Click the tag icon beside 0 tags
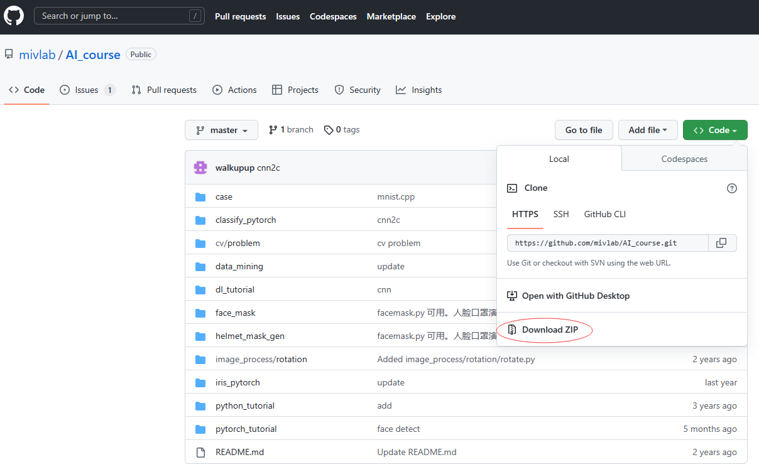 [329, 130]
